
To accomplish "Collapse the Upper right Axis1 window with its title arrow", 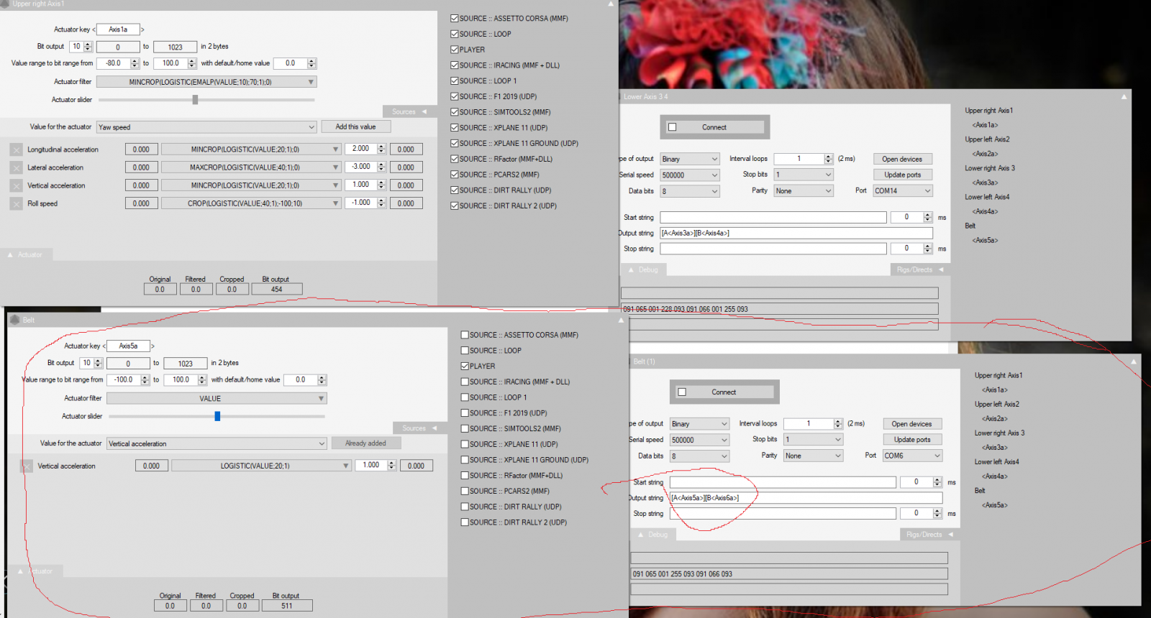I will coord(611,4).
